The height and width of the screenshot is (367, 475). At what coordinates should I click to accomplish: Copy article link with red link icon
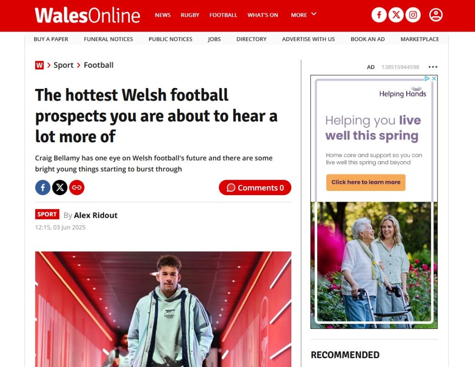point(77,188)
